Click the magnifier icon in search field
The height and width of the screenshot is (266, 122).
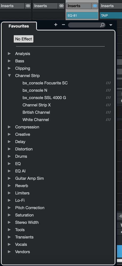pos(102,25)
